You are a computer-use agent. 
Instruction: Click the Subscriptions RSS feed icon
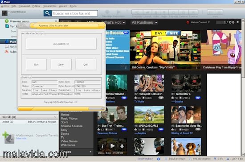pos(7,51)
